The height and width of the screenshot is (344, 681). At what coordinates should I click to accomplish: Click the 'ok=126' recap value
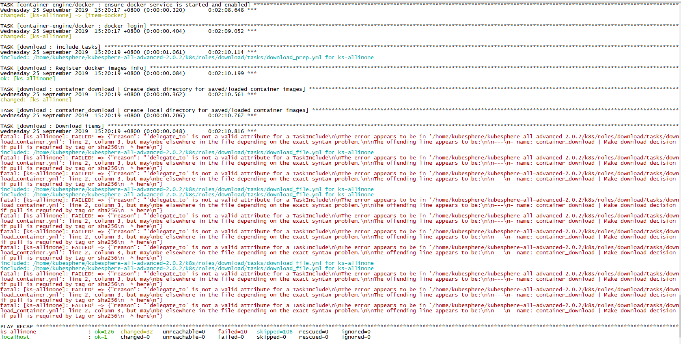pos(104,332)
